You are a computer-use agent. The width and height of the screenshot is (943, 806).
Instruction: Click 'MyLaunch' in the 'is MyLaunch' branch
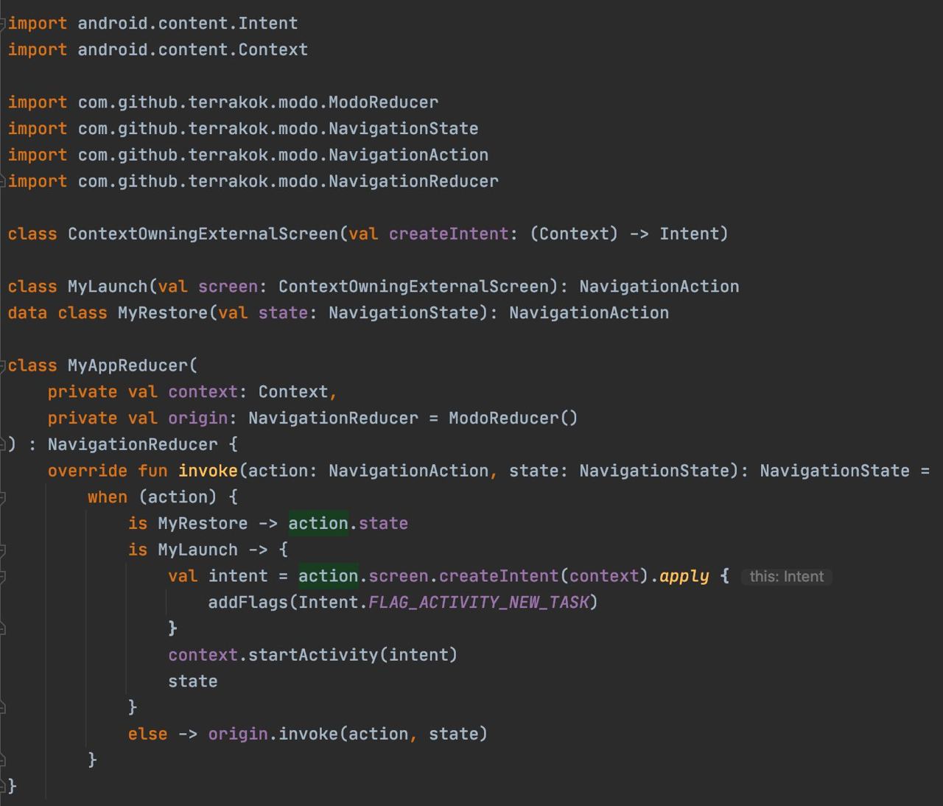[x=197, y=550]
